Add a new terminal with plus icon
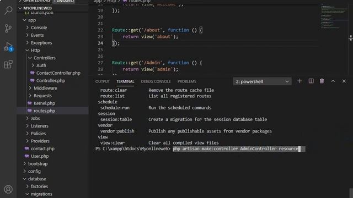353x198 pixels. tap(299, 81)
